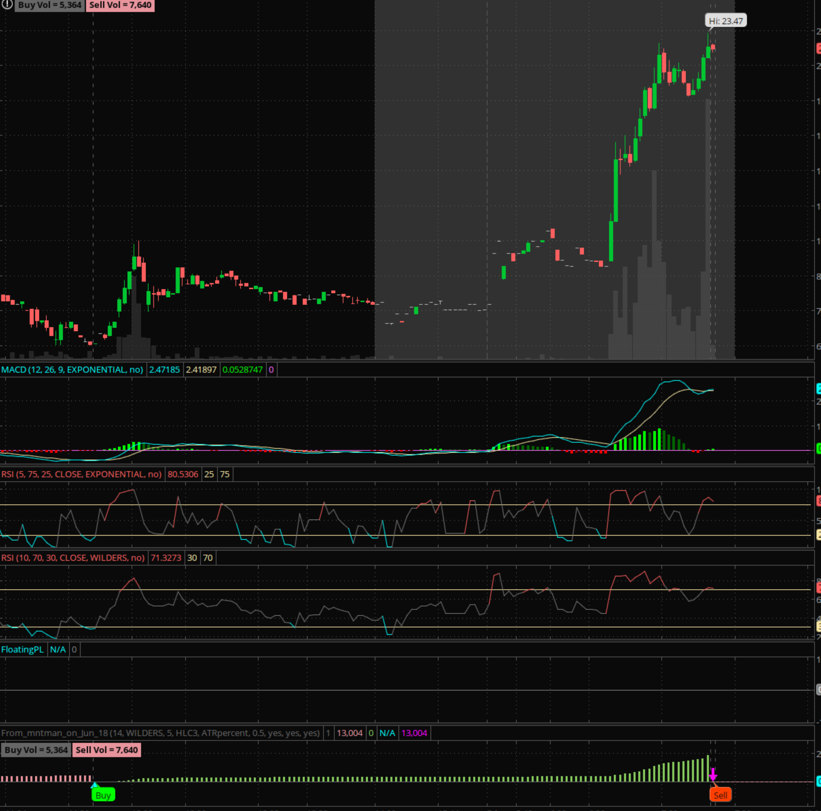Click the Buy Vol label on the price chart
The image size is (821, 811).
tap(50, 5)
